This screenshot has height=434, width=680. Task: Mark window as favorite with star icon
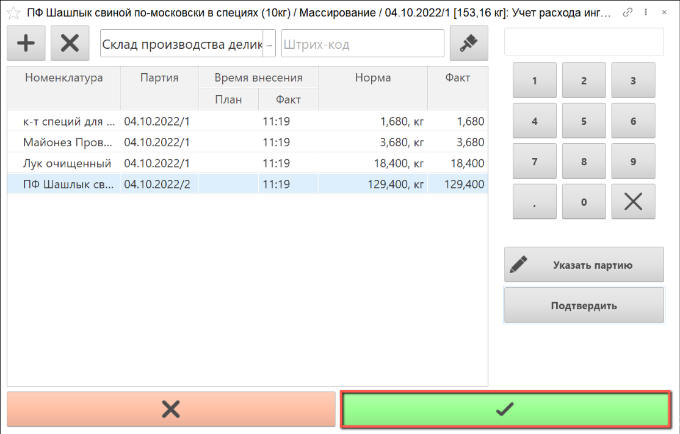click(x=13, y=13)
